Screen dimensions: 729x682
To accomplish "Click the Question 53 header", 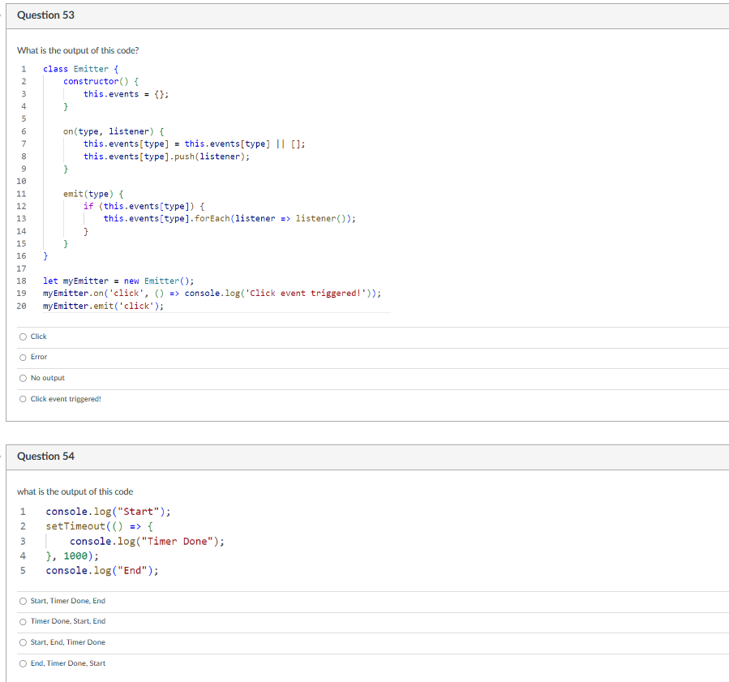I will [45, 15].
